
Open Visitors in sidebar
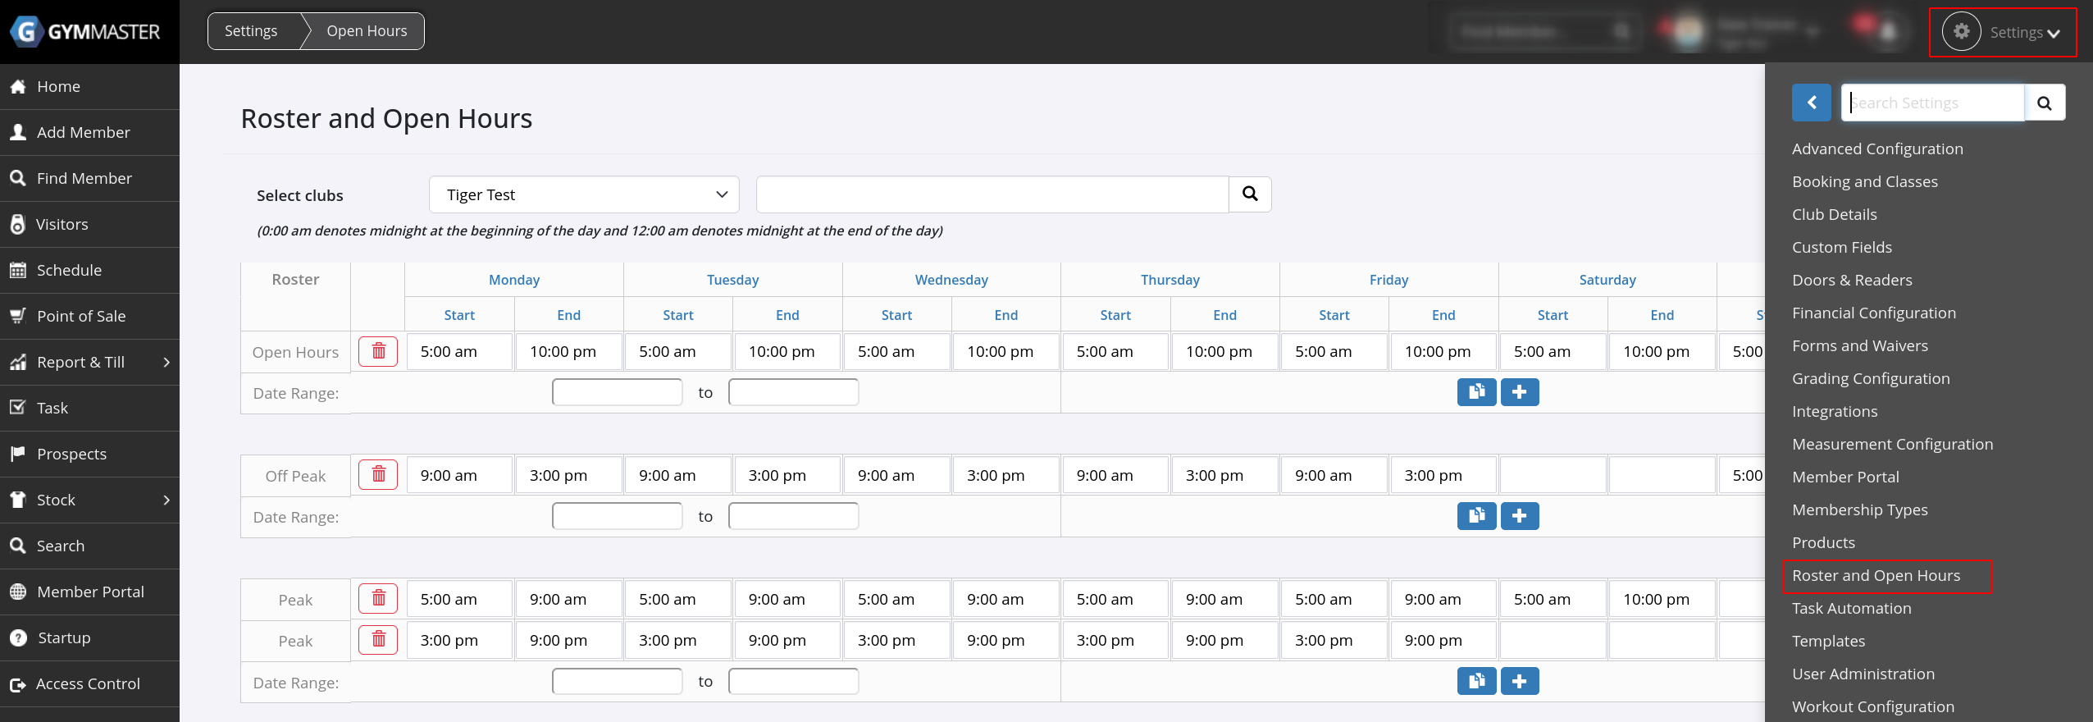pos(89,225)
